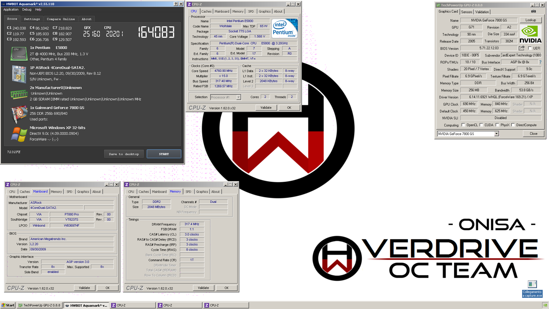Viewport: 549px width, 309px height.
Task: Click the chipset value PT880 Pro
Action: (72, 214)
